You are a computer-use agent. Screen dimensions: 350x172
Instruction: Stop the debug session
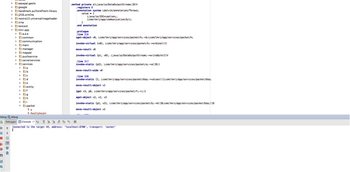click(x=1, y=138)
